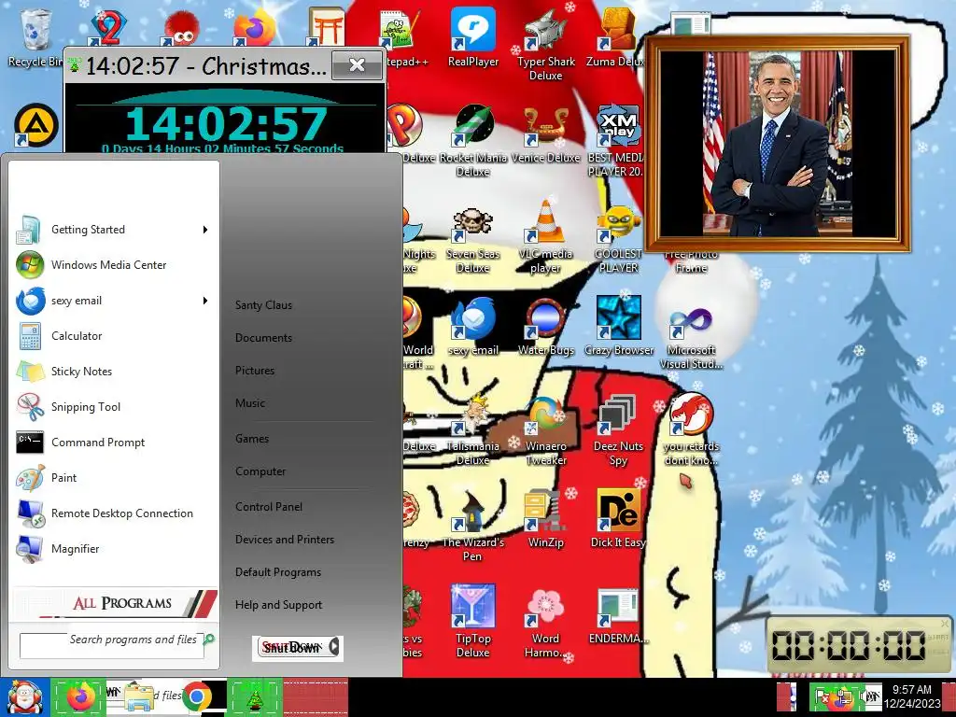The width and height of the screenshot is (956, 717).
Task: Launch WinZip from the desktop
Action: pyautogui.click(x=545, y=518)
